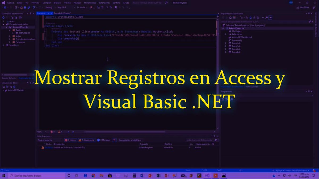Open the Herramientas menu
Screen dimensions: 319x179
(x=90, y=3)
